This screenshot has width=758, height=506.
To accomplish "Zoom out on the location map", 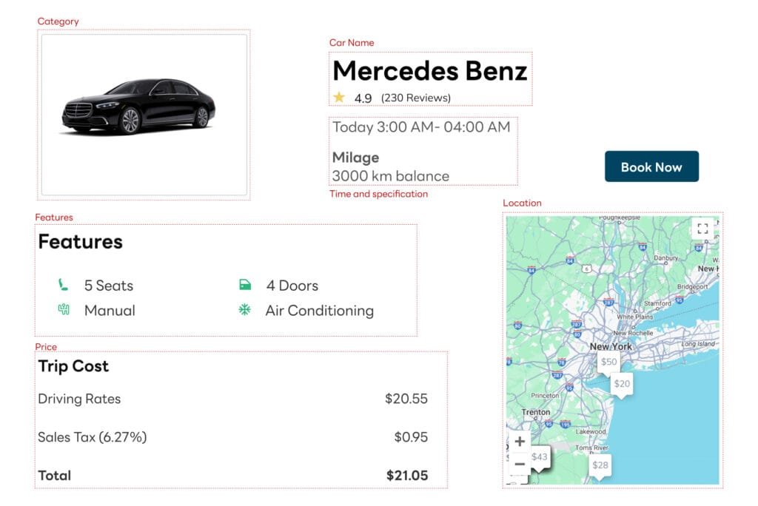I will point(520,464).
